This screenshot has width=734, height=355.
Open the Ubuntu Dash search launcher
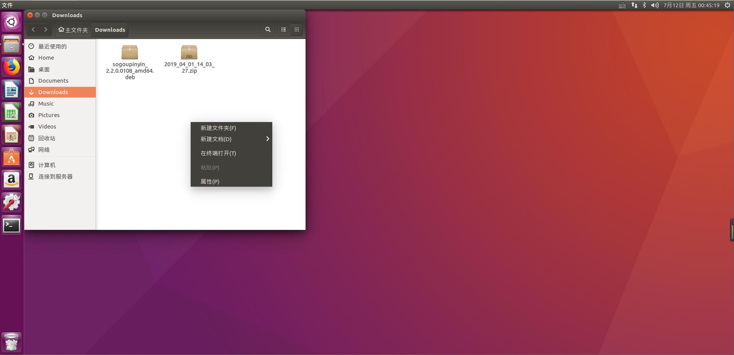tap(11, 22)
